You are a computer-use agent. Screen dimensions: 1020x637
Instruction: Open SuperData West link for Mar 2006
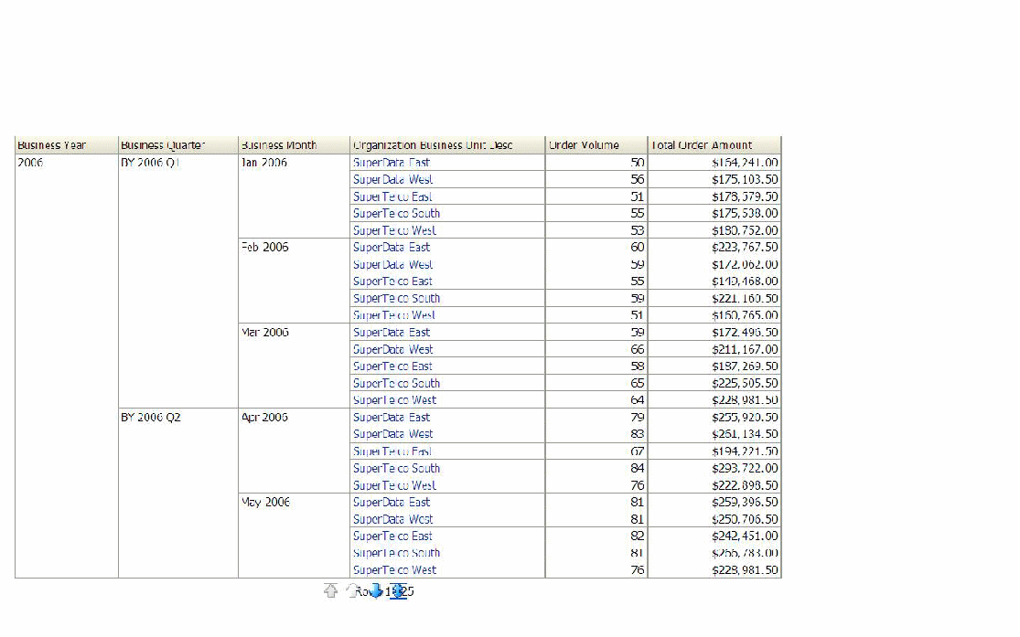click(392, 349)
